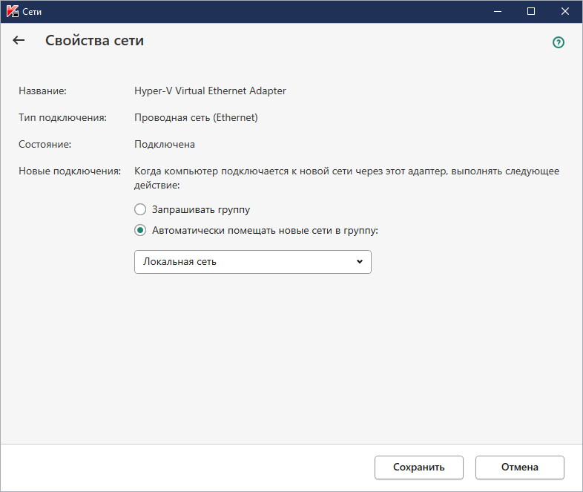Click the 'Hyper-V Virtual Ethernet Adapter' name value

point(210,91)
